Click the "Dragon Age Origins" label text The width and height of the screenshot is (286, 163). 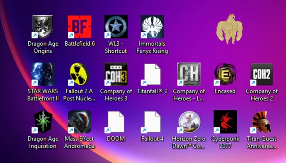tap(43, 47)
